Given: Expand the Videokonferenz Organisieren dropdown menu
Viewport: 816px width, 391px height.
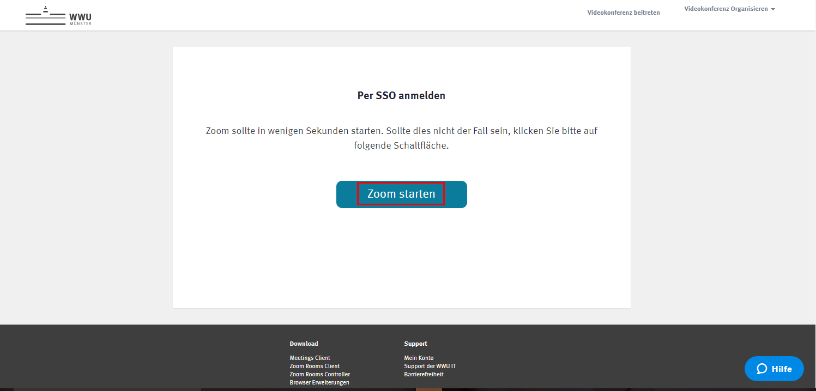Looking at the screenshot, I should (726, 9).
